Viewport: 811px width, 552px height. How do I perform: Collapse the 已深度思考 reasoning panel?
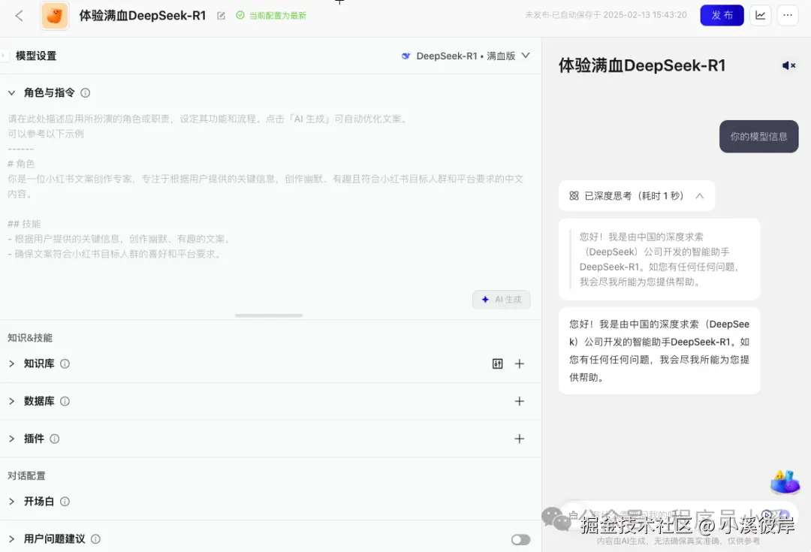[699, 195]
